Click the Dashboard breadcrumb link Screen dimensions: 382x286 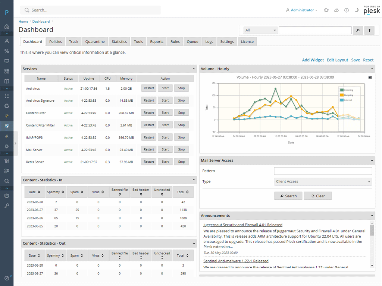pos(41,21)
